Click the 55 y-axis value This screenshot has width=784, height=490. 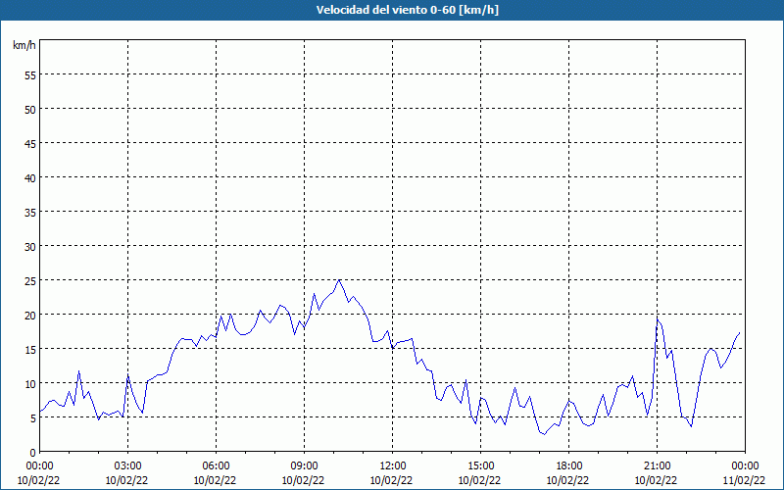(x=30, y=75)
